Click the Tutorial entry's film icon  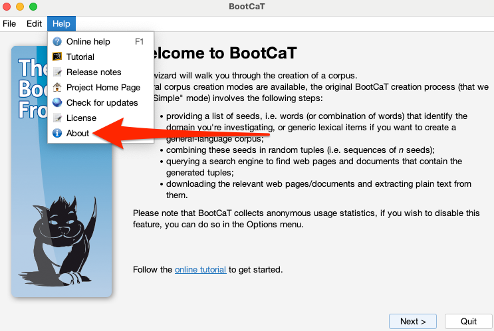point(57,56)
